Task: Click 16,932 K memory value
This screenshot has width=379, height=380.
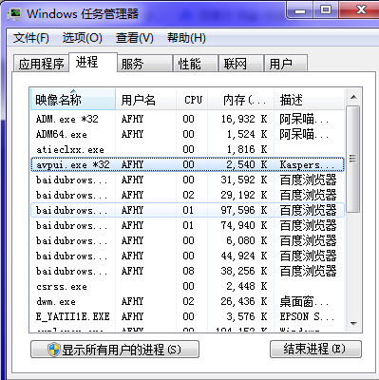Action: 244,119
